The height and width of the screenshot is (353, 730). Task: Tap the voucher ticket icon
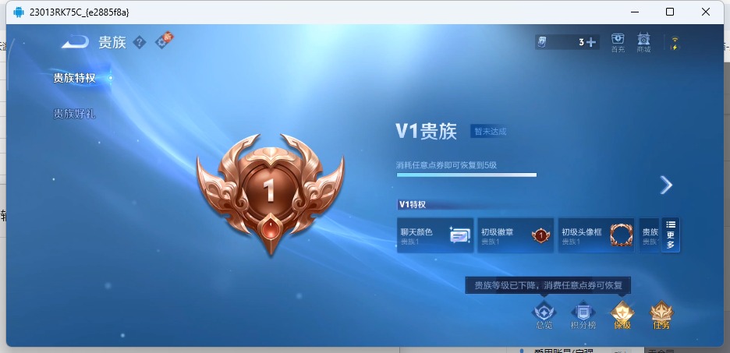(x=542, y=42)
